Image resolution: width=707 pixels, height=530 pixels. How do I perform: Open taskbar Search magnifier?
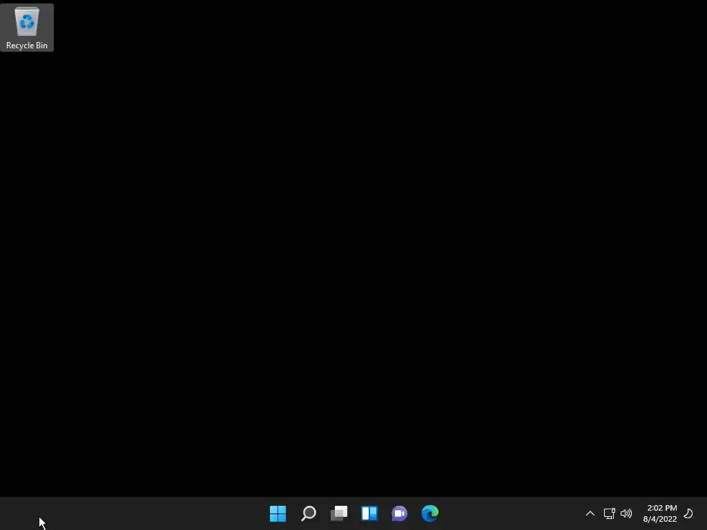point(309,513)
